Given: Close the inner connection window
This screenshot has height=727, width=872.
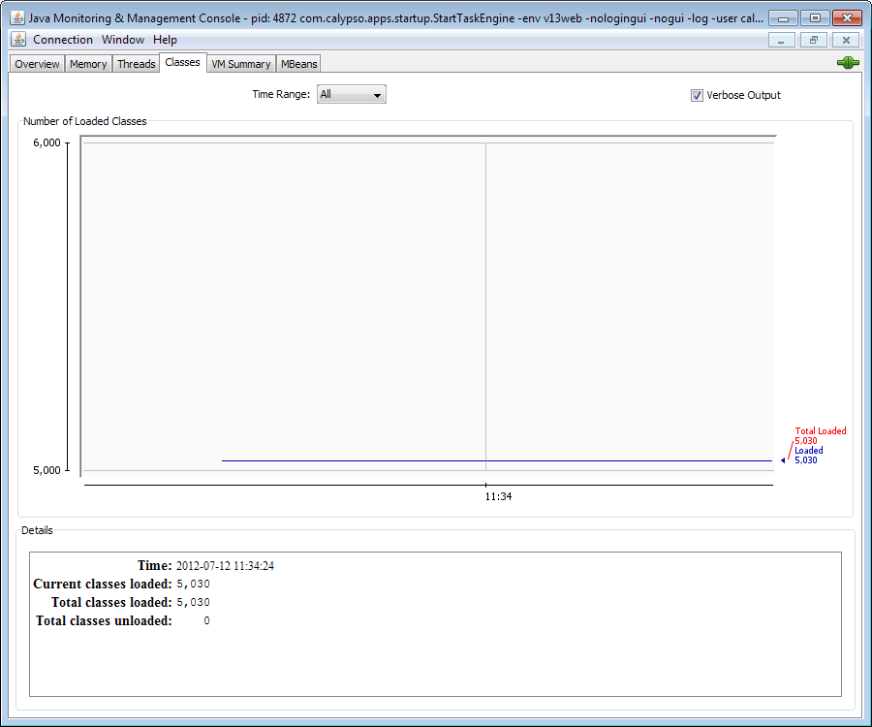Looking at the screenshot, I should tap(846, 40).
